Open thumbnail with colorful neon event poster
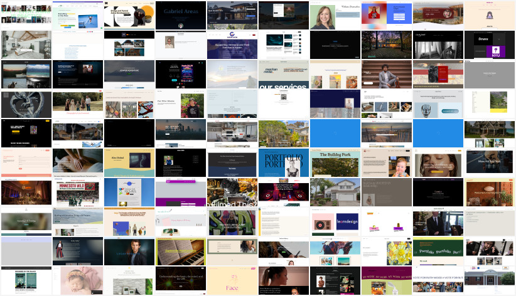The height and width of the screenshot is (296, 516). 181,75
